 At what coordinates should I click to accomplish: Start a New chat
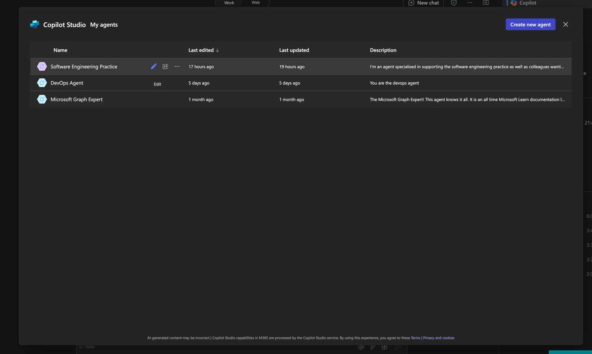pyautogui.click(x=424, y=3)
